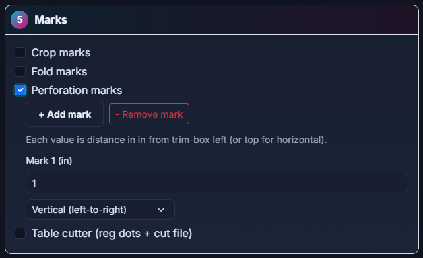Screen dimensions: 423x258
Task: Click the red Remove mark button
Action: coord(149,114)
